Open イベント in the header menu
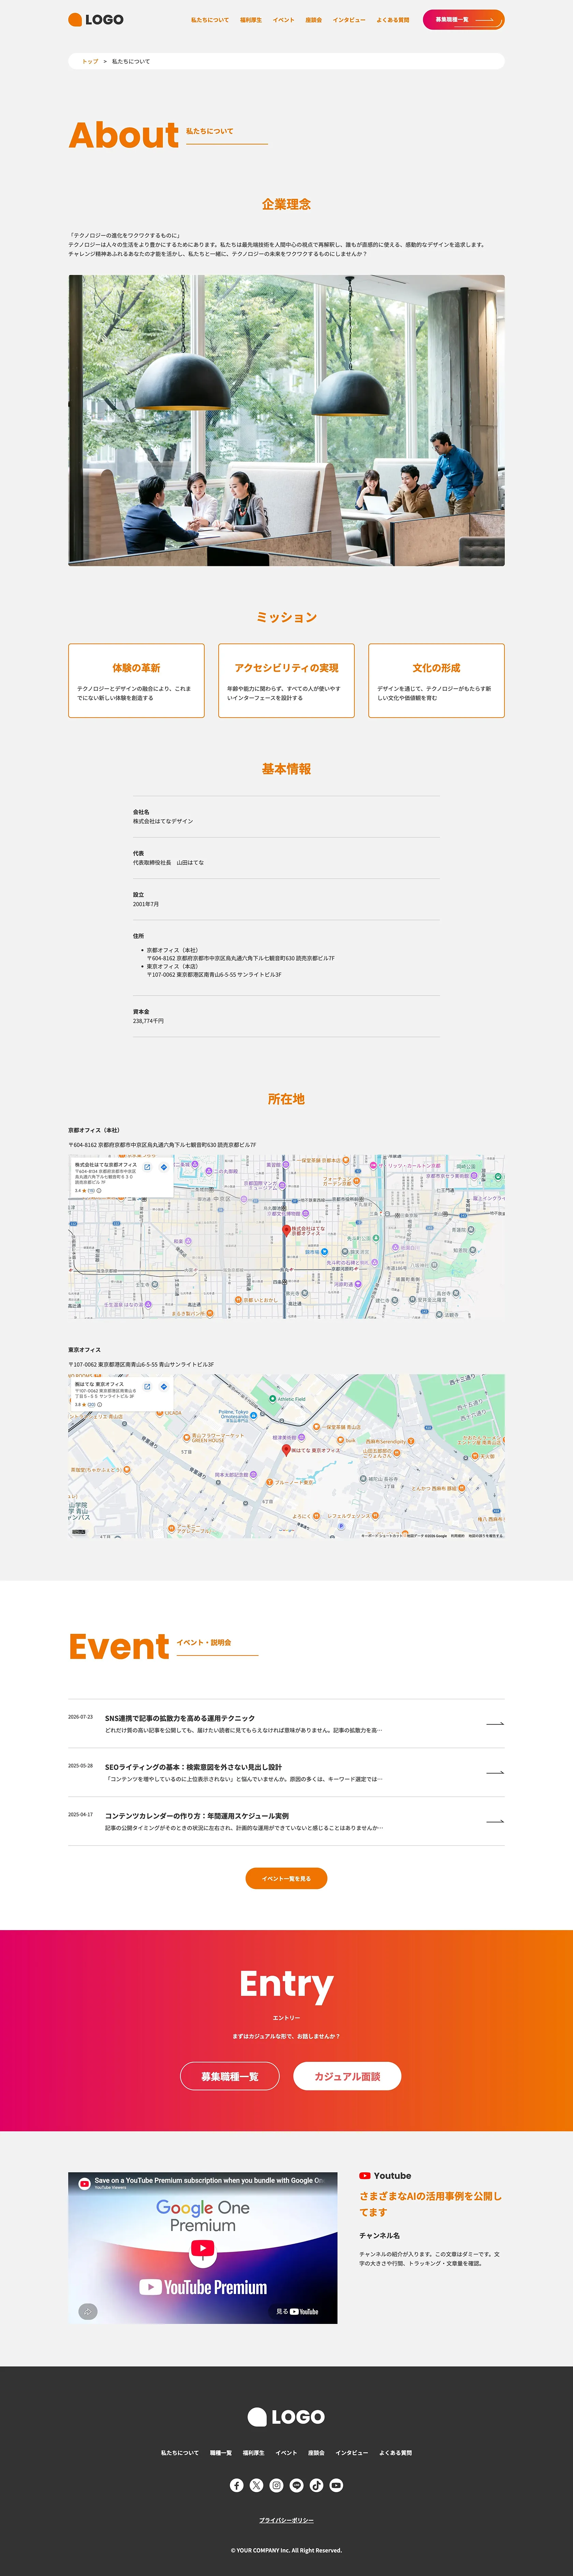The width and height of the screenshot is (573, 2576). 283,20
